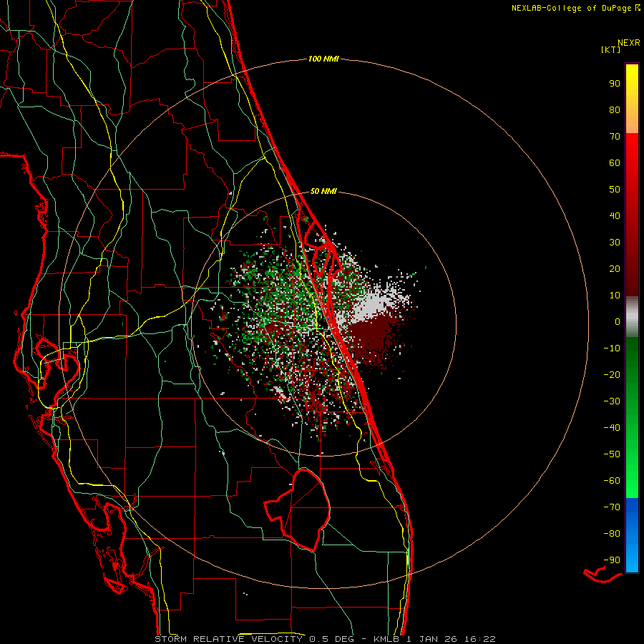644x644 pixels.
Task: Click the -10 knots scale value
Action: [x=612, y=348]
